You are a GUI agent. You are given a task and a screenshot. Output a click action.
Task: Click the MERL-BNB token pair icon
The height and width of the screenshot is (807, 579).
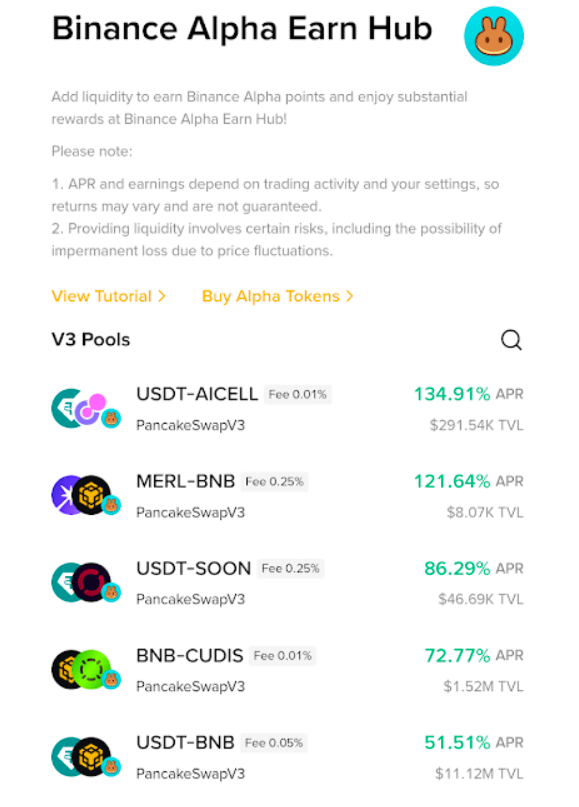pyautogui.click(x=86, y=495)
